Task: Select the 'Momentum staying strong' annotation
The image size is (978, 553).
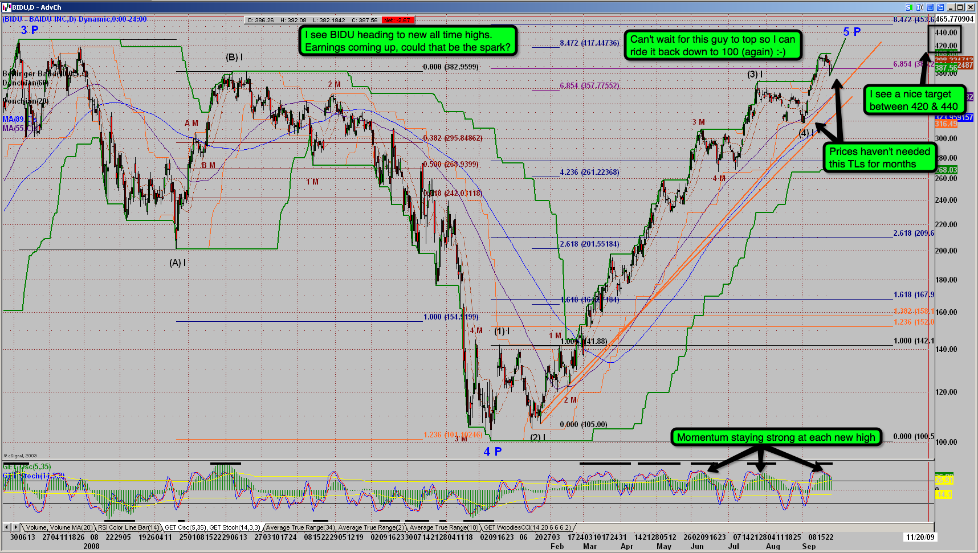Action: pos(776,437)
